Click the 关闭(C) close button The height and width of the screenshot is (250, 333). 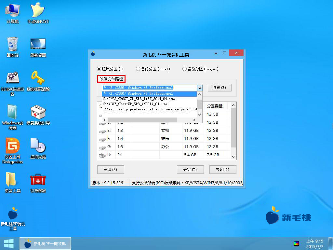click(x=222, y=170)
